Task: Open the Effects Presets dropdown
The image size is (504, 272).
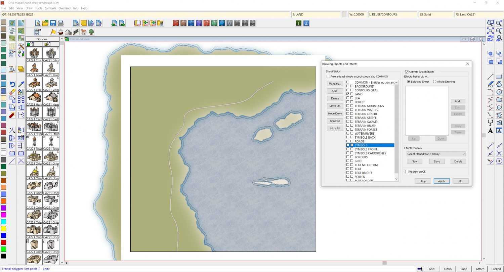Action: pyautogui.click(x=436, y=154)
